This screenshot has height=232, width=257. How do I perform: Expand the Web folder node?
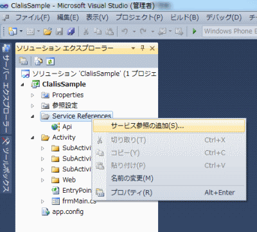coord(42,180)
